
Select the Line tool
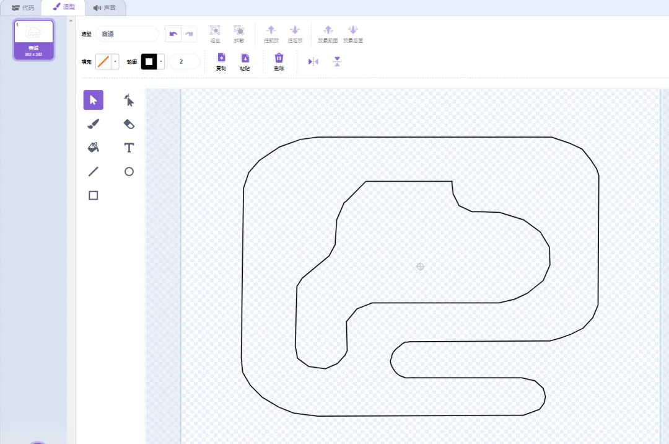(x=93, y=172)
